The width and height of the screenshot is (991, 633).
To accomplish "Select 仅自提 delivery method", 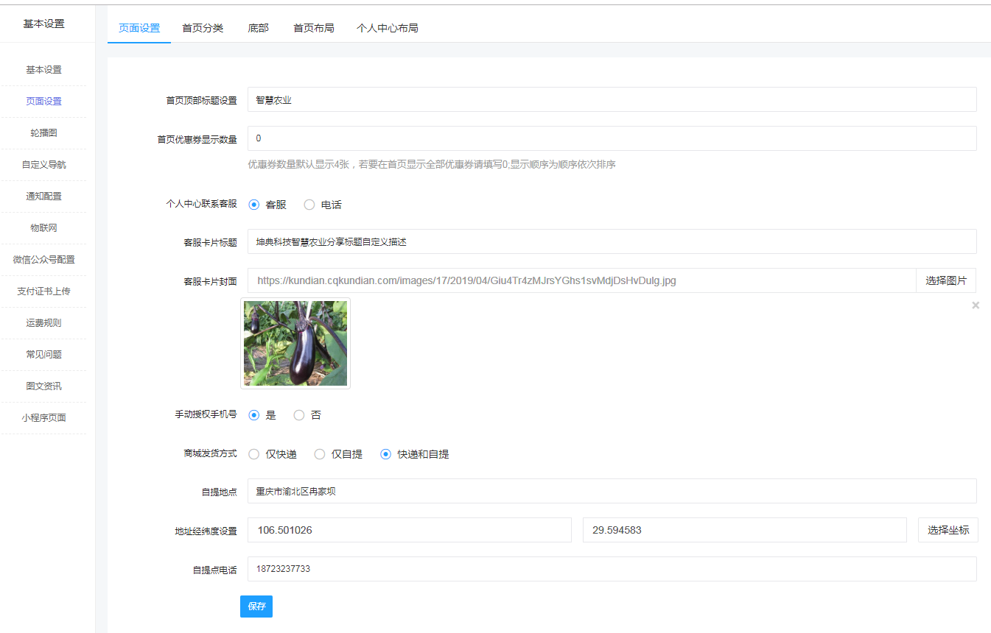I will coord(320,454).
